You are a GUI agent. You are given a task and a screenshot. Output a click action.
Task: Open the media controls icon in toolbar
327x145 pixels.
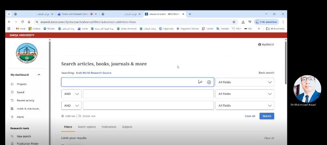click(250, 22)
